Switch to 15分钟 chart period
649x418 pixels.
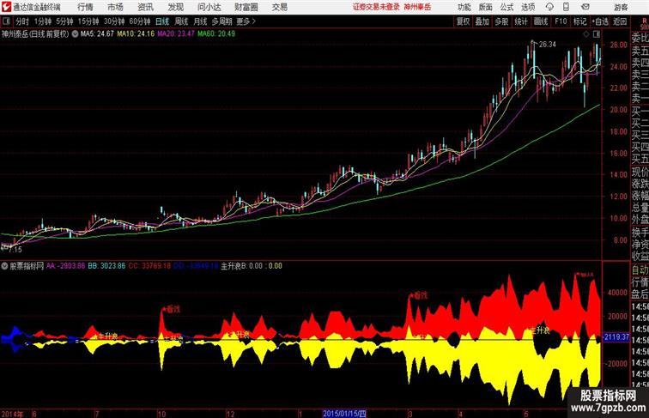pyautogui.click(x=88, y=21)
